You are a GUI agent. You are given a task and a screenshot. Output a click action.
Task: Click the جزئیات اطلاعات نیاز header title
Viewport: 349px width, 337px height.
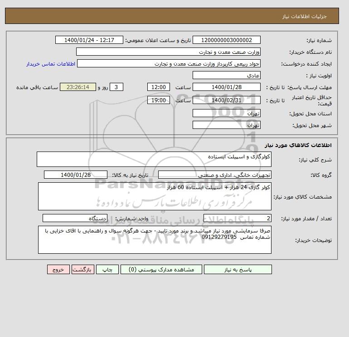[304, 16]
